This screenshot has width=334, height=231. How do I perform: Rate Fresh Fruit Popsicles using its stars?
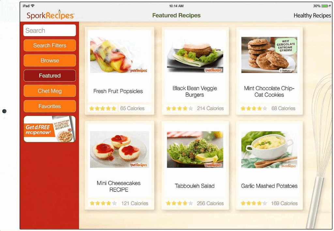[103, 108]
